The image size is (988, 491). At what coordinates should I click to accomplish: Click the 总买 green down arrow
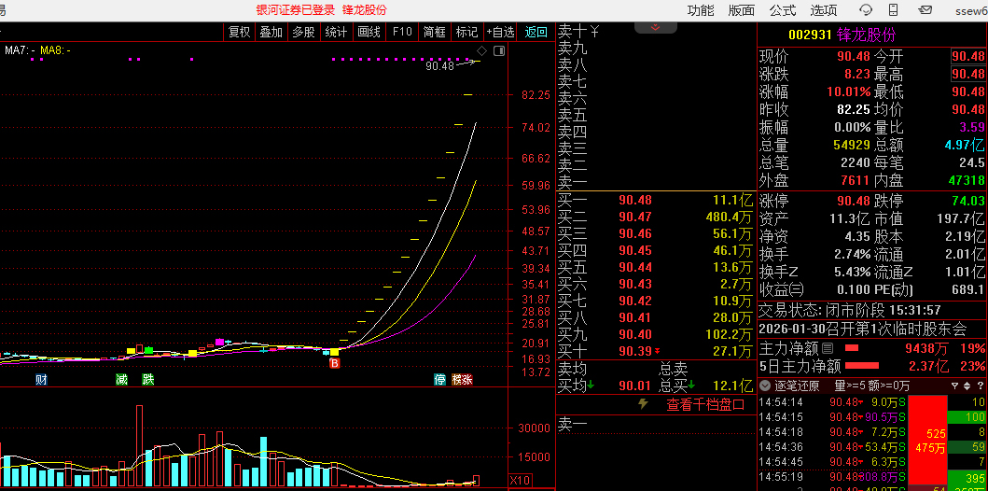(692, 386)
